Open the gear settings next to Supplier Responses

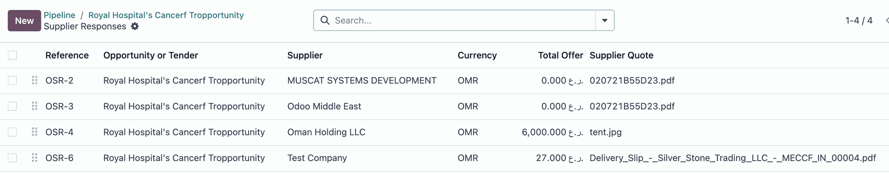[135, 26]
